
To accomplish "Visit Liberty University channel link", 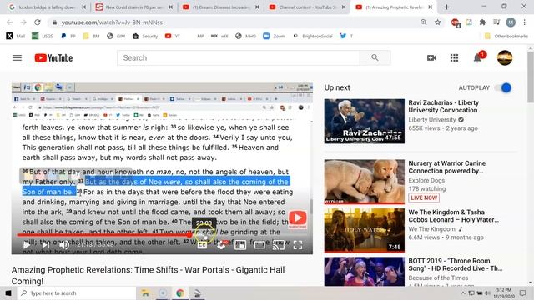I will point(432,120).
